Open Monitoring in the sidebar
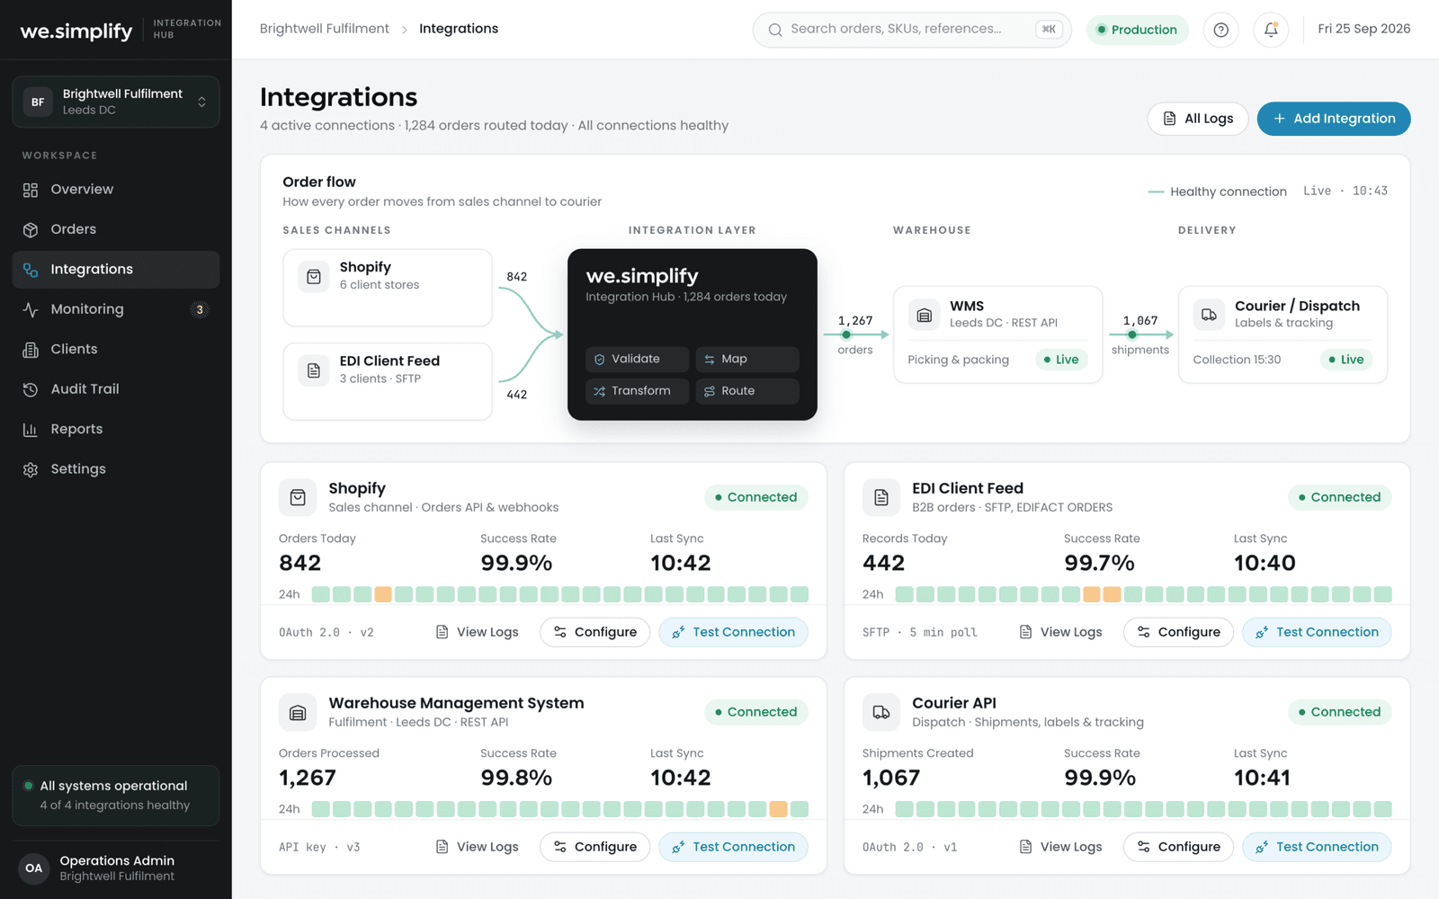 tap(116, 309)
